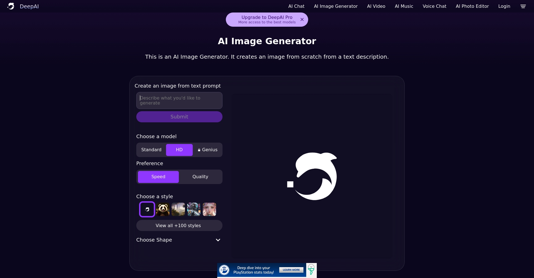Select the pink-haired anime girl style thumbnail
The image size is (534, 278).
pyautogui.click(x=209, y=209)
